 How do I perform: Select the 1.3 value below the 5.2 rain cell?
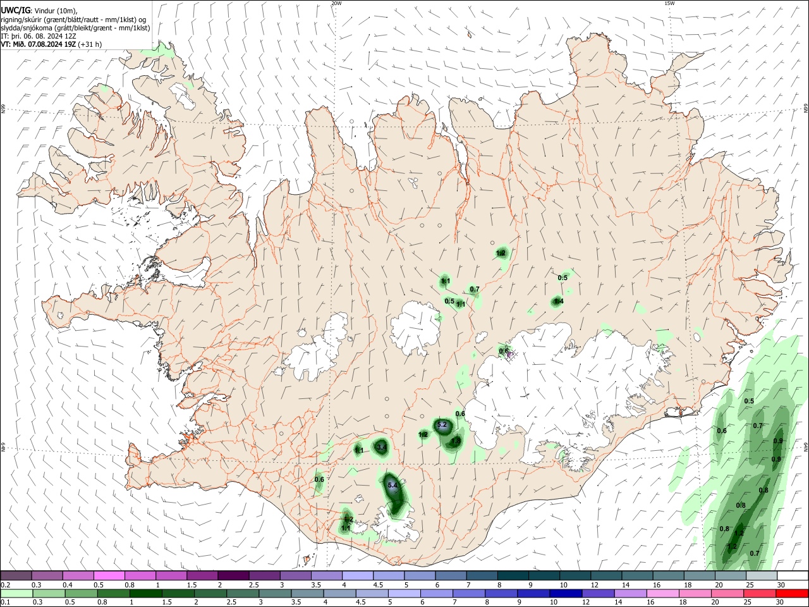coord(455,441)
